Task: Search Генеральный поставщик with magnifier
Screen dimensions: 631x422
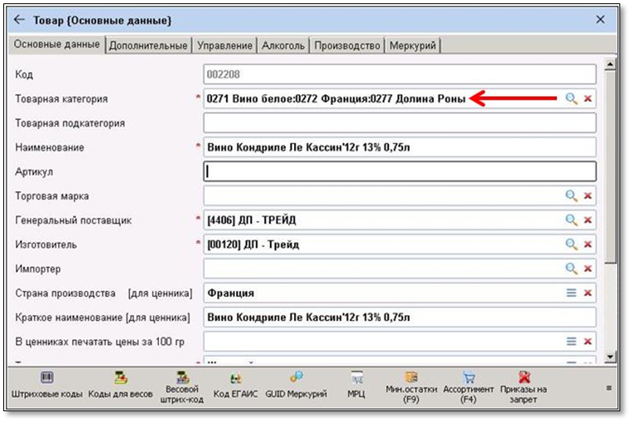Action: 571,220
